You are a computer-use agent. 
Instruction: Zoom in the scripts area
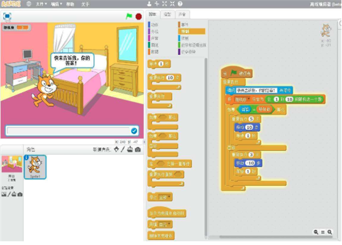click(x=330, y=232)
